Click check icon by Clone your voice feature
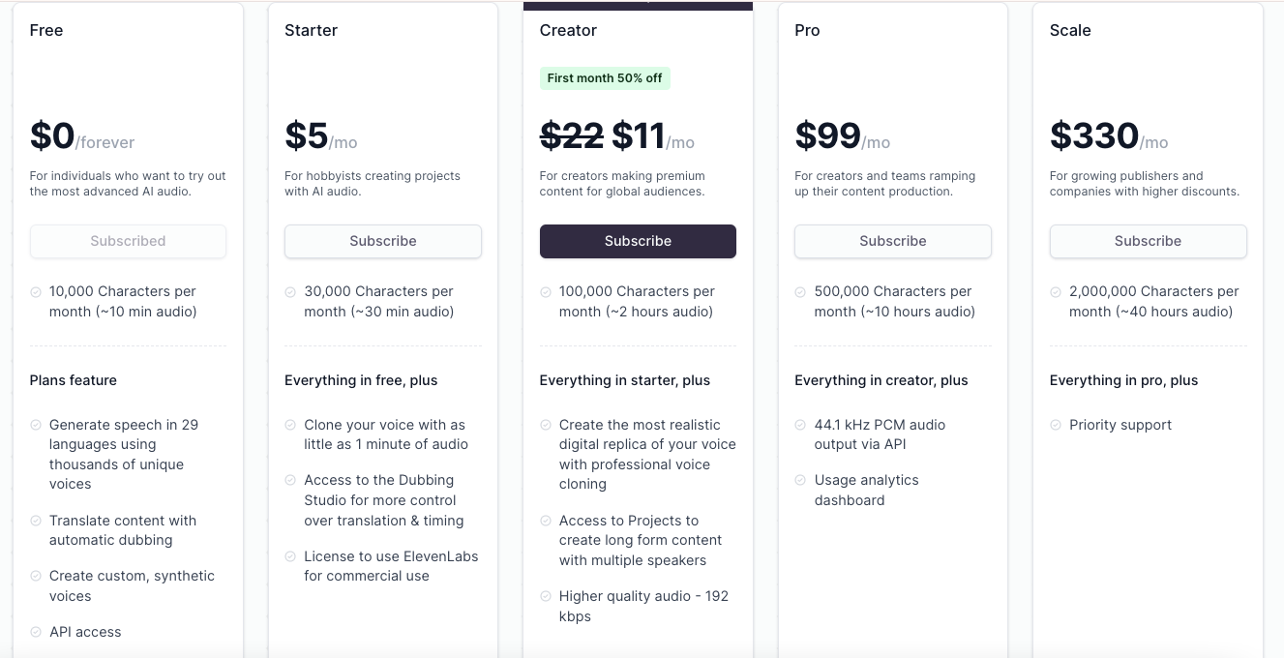Viewport: 1284px width, 658px height. tap(290, 425)
